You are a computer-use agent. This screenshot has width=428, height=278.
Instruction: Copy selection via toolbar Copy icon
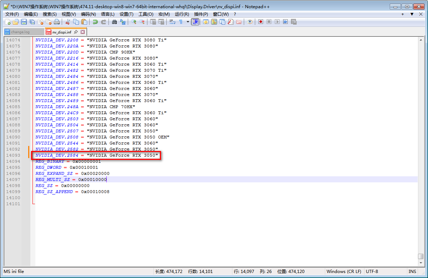(76, 22)
